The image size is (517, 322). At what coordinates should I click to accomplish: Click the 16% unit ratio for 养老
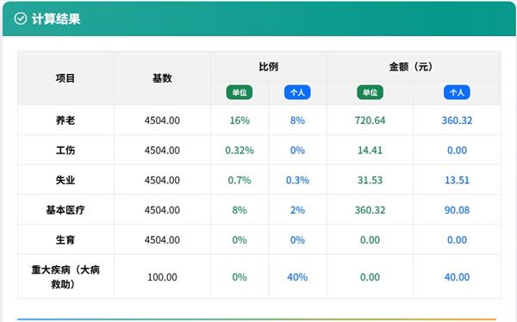[240, 121]
